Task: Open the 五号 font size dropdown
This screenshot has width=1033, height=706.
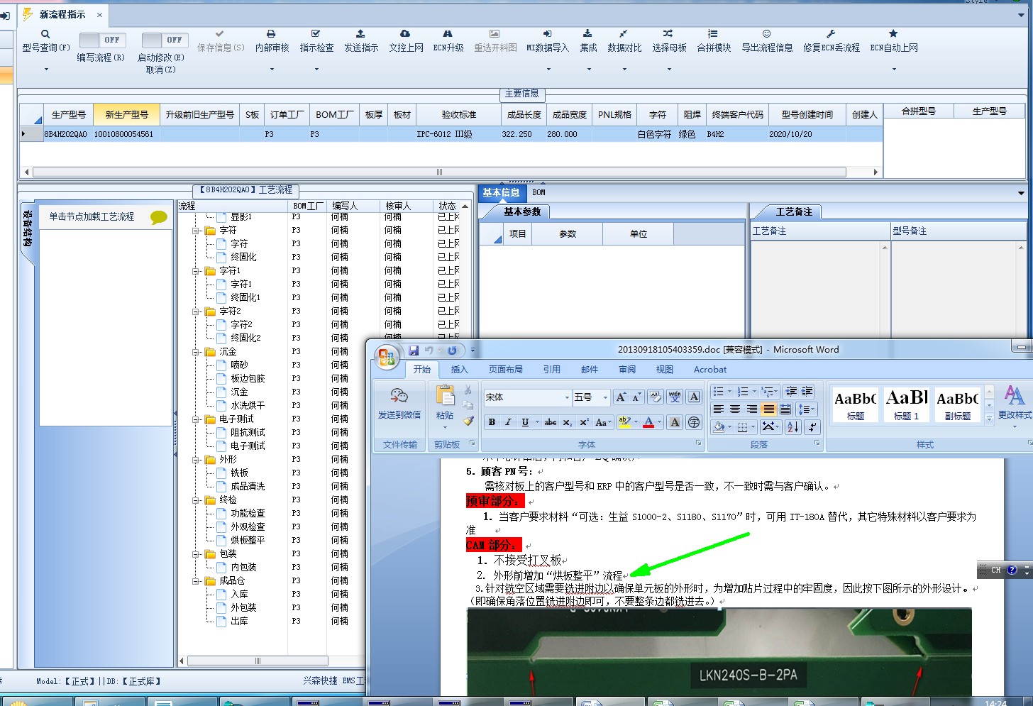Action: tap(605, 397)
